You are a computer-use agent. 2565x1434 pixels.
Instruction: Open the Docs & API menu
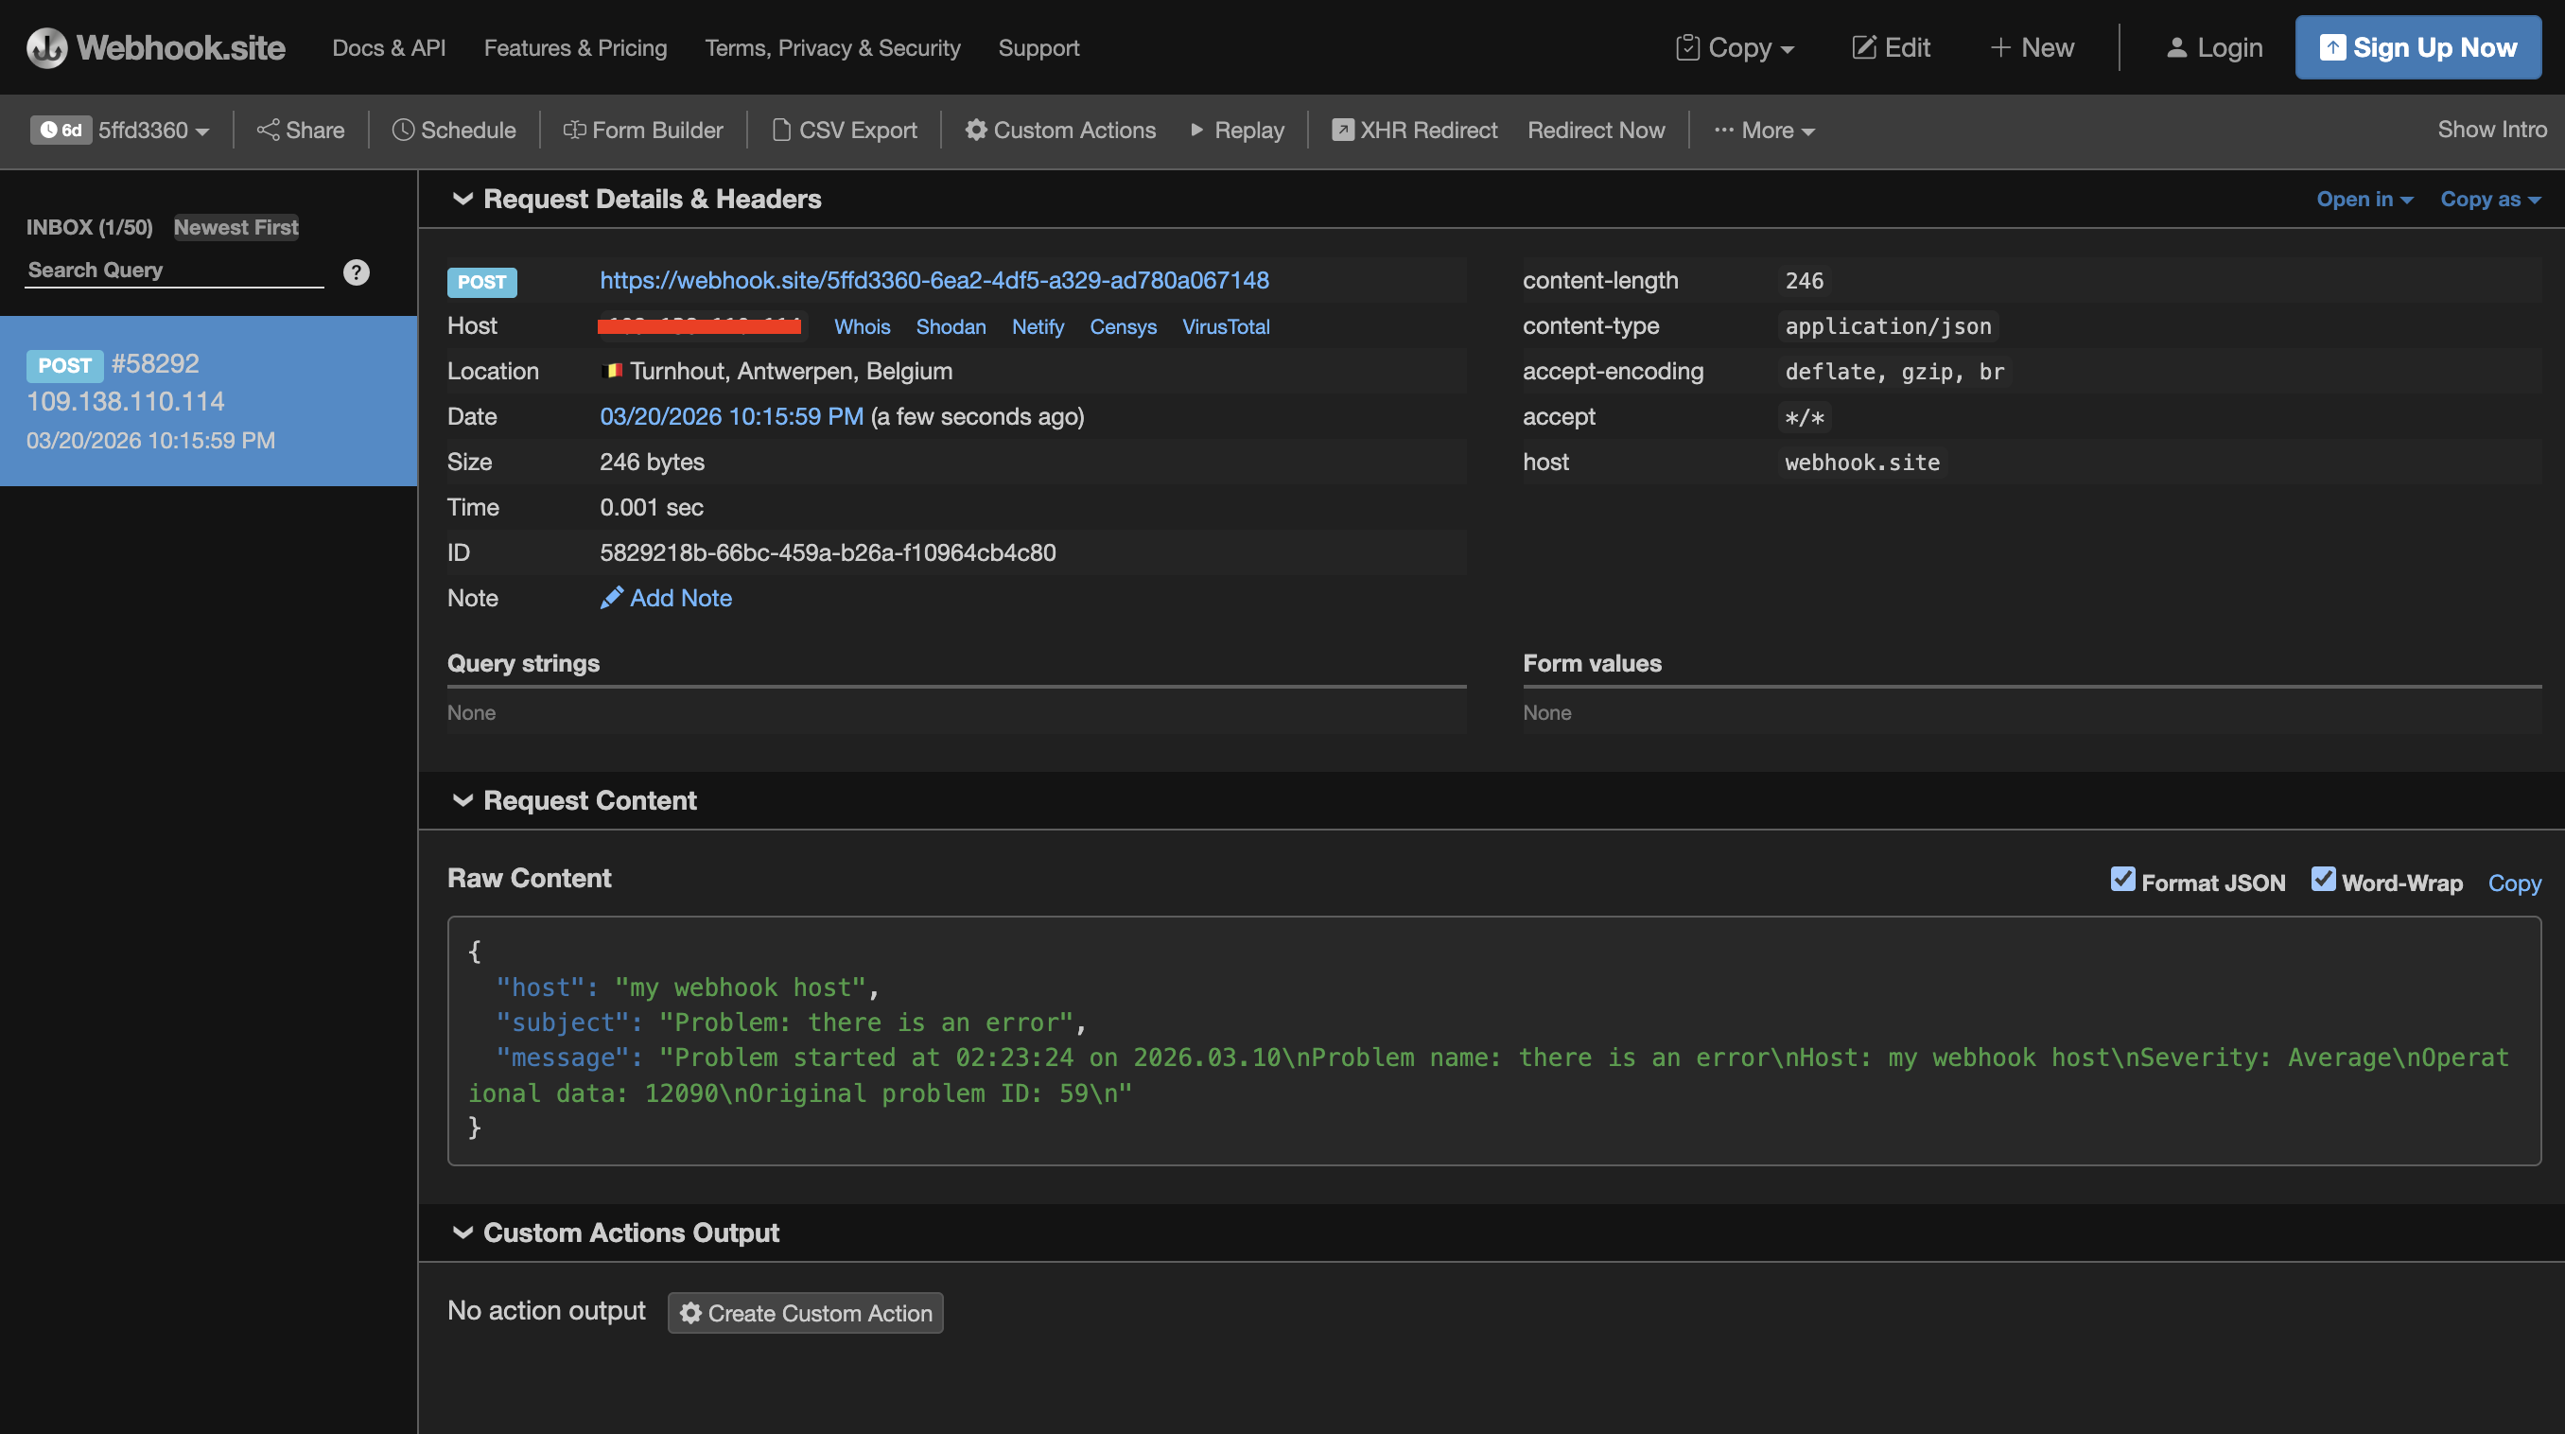389,46
